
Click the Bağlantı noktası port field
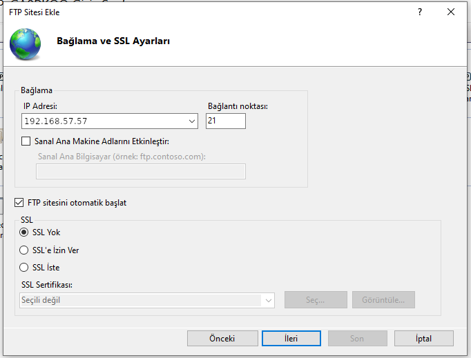coord(226,121)
